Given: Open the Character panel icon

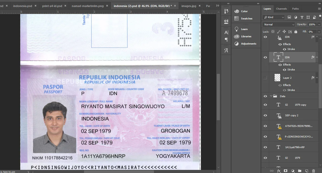Looking at the screenshot, I should pos(226,32).
